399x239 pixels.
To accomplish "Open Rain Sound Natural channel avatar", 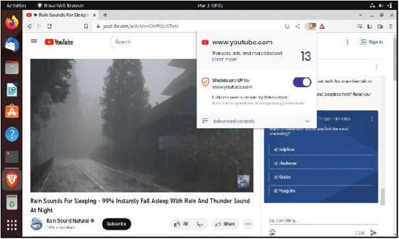I will (36, 224).
